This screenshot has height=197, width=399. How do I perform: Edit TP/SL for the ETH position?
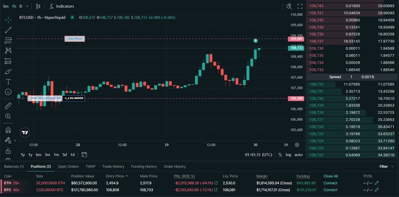(377, 183)
